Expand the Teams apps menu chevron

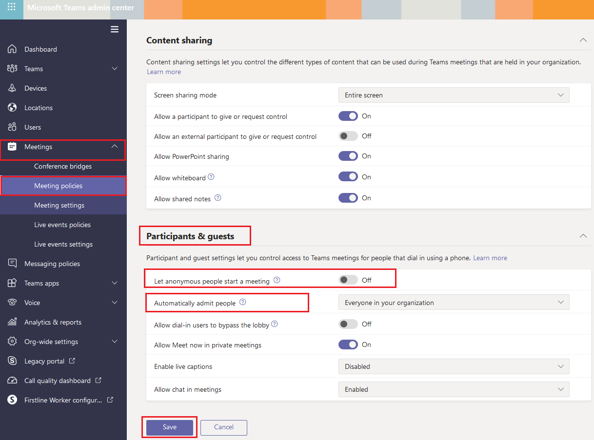click(x=115, y=283)
